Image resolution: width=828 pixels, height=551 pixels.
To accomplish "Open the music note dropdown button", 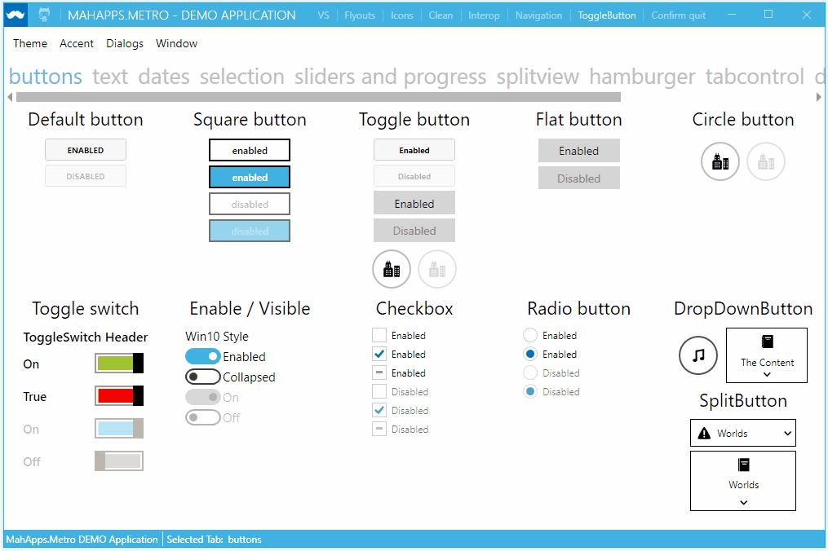I will [x=698, y=355].
